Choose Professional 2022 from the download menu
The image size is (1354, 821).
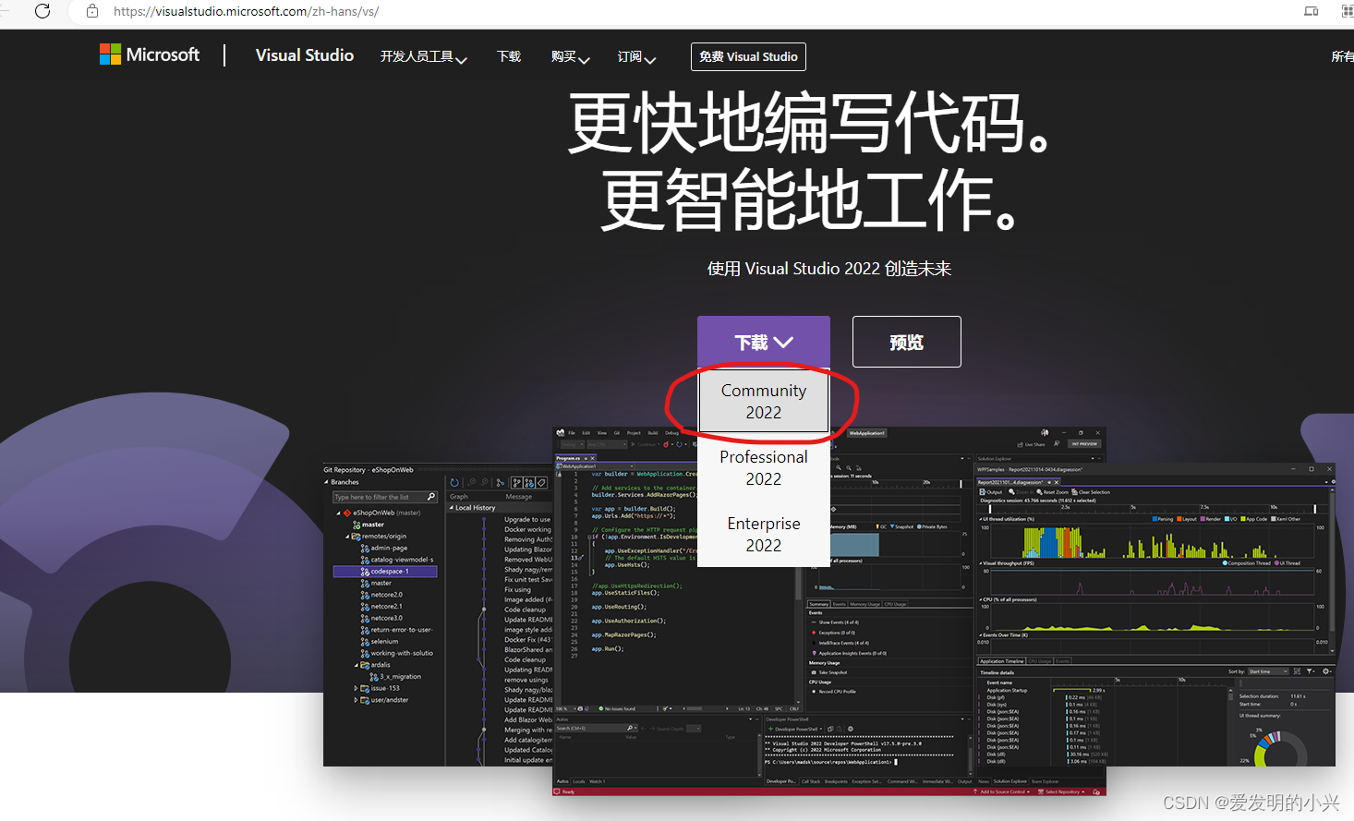764,467
